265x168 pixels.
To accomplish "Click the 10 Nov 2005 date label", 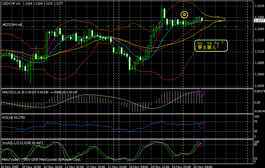I will click(x=10, y=167).
